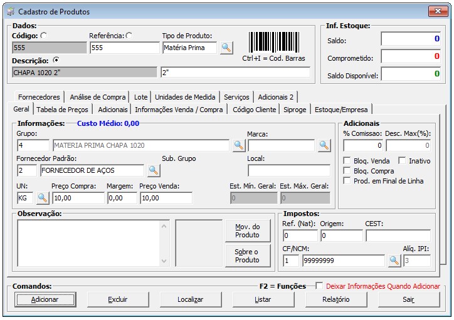Open Análise de Compra tab
The width and height of the screenshot is (454, 320).
(x=98, y=97)
